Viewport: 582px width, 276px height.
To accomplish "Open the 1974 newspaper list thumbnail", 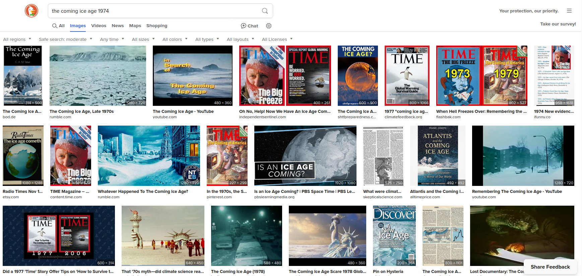I will pyautogui.click(x=554, y=76).
